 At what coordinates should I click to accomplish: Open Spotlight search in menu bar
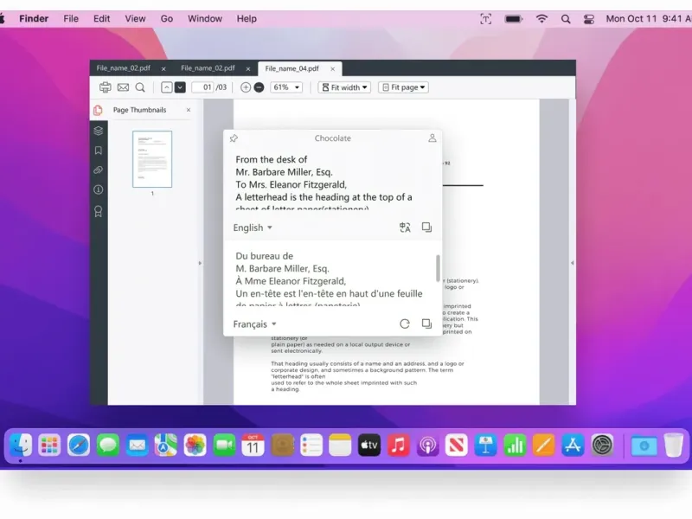click(x=566, y=19)
